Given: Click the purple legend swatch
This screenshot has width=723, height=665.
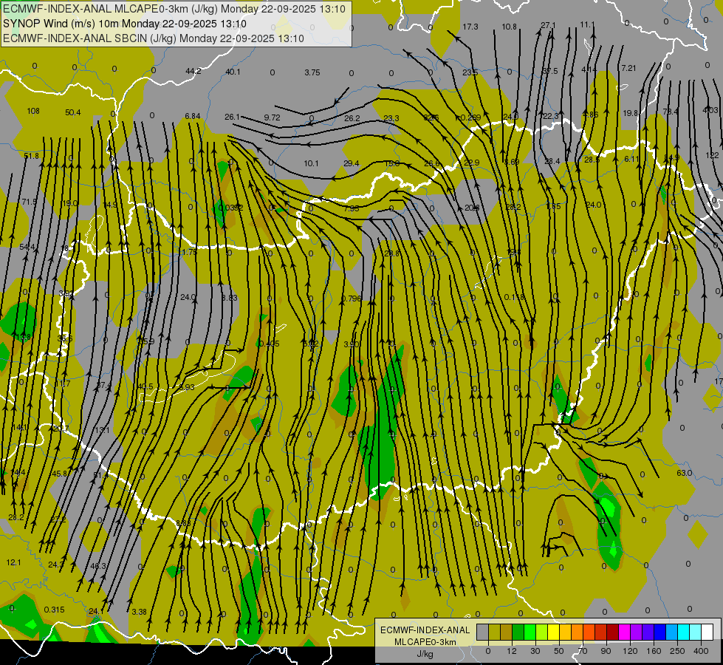Looking at the screenshot, I should tap(637, 632).
